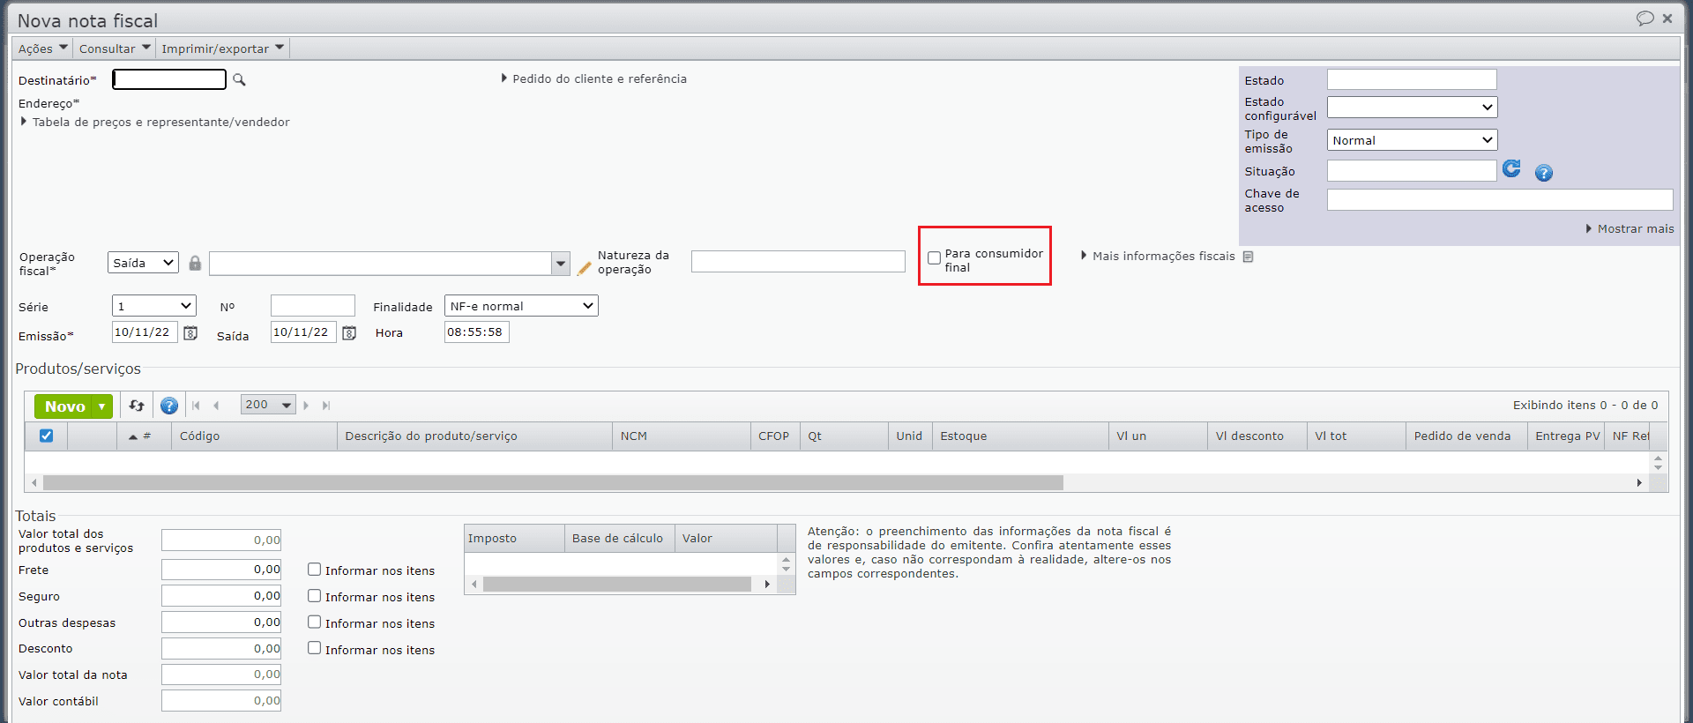1693x723 pixels.
Task: Click right arrow of products grid scrollbar
Action: 1639,483
